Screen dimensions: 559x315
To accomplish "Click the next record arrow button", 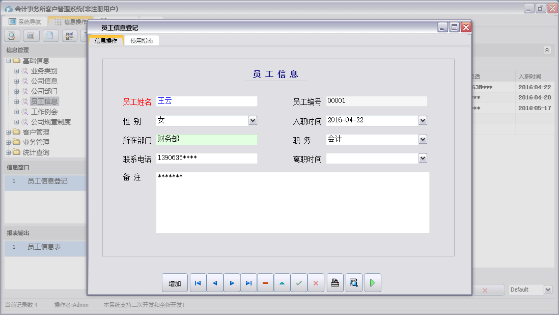I will 232,283.
